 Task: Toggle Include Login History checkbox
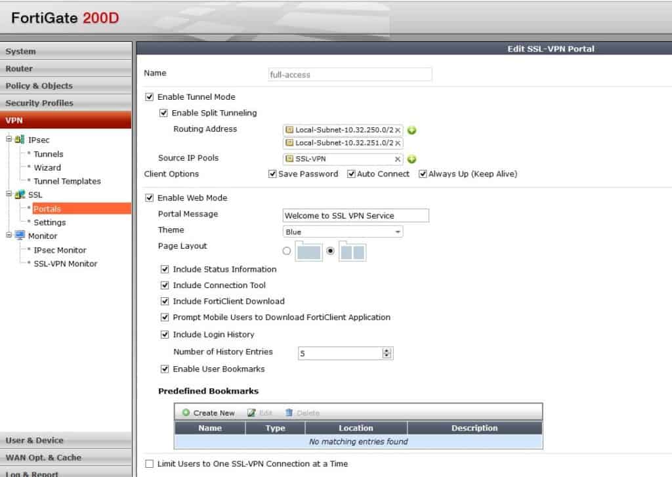coord(165,334)
